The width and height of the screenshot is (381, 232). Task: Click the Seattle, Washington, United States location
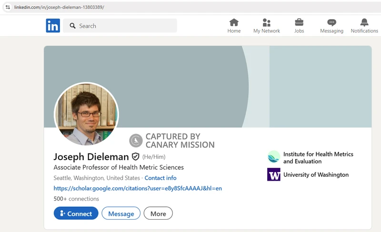click(97, 178)
